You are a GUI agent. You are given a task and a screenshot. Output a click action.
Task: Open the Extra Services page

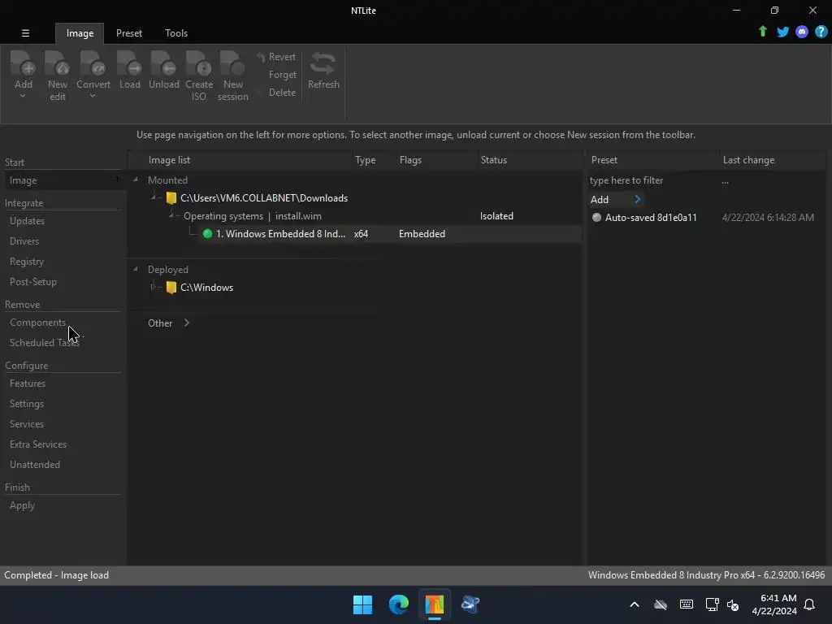tap(38, 444)
